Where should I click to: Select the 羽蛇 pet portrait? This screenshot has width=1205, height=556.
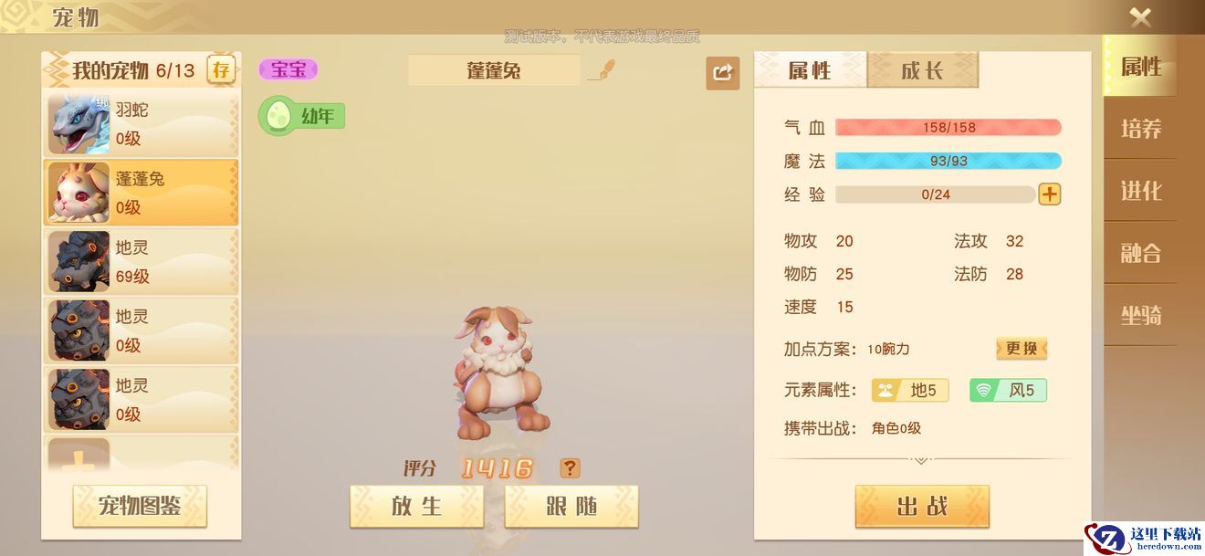tap(79, 123)
